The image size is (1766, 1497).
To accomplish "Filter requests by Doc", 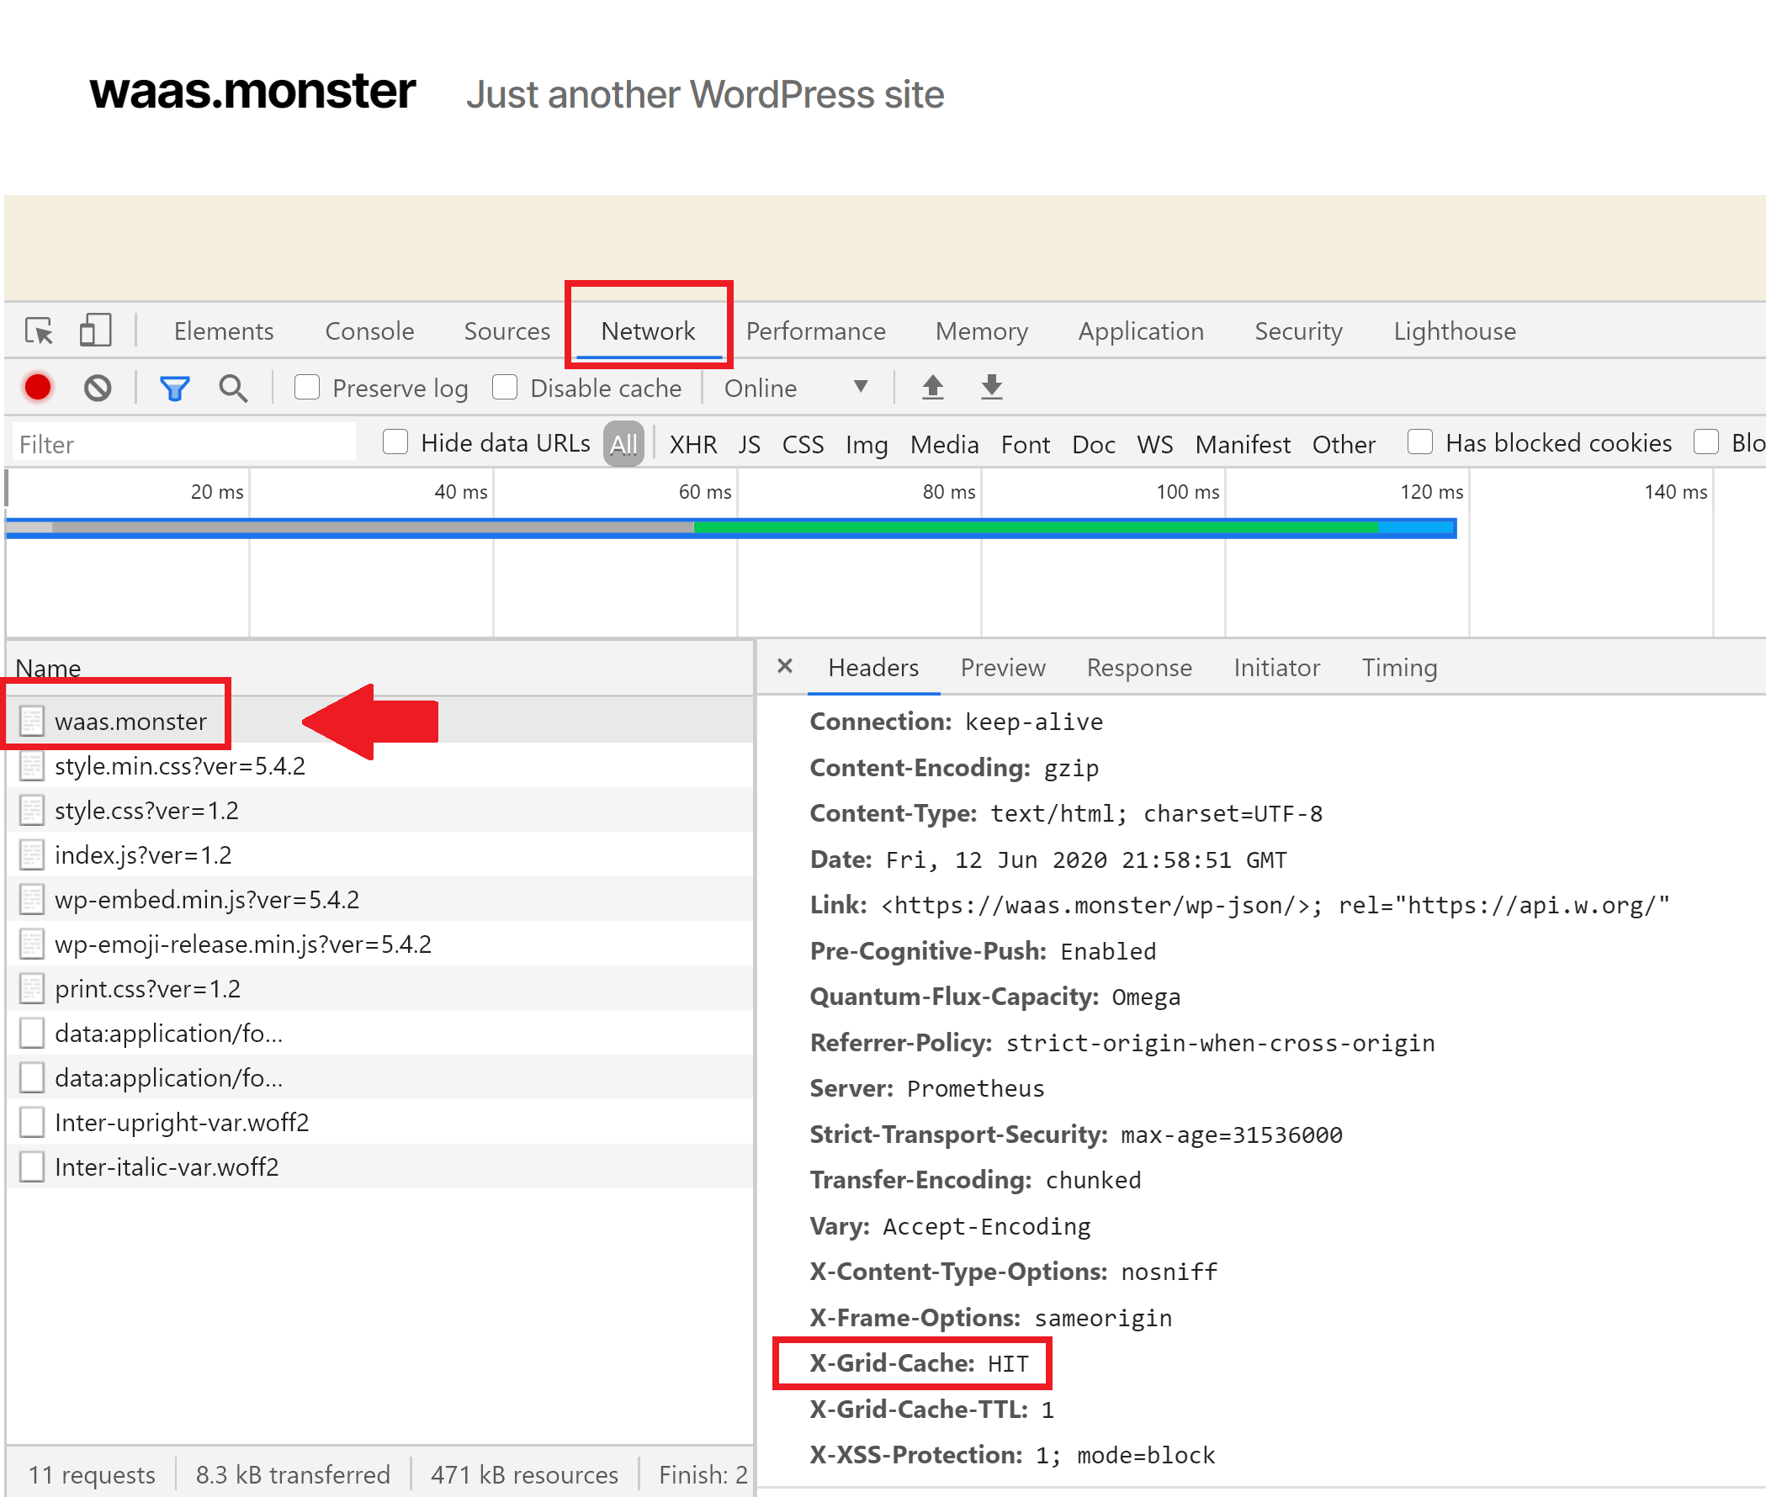I will click(x=1094, y=444).
